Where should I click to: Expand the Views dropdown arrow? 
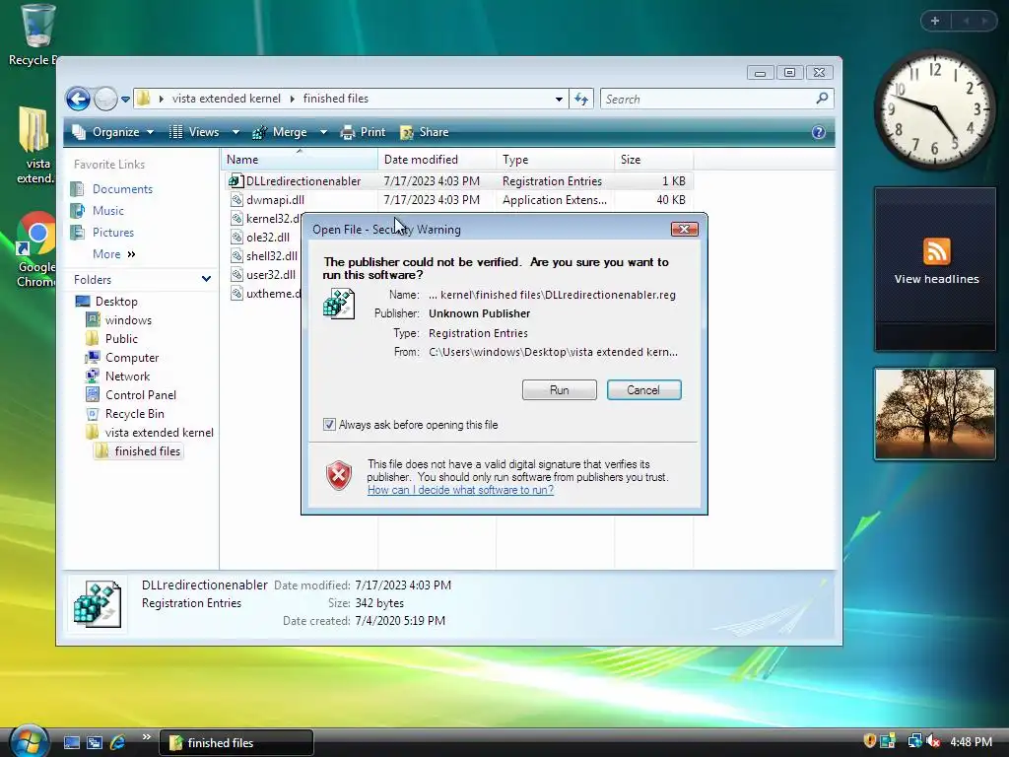click(x=235, y=132)
